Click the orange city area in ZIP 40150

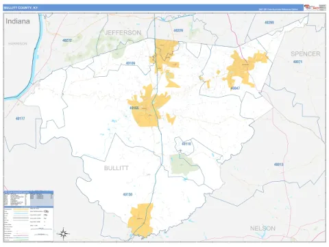pyautogui.click(x=141, y=220)
